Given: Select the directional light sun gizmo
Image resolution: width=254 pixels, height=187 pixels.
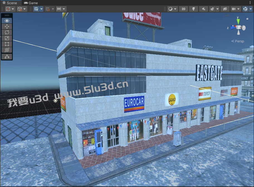Looking at the screenshot, I should pos(55,101).
